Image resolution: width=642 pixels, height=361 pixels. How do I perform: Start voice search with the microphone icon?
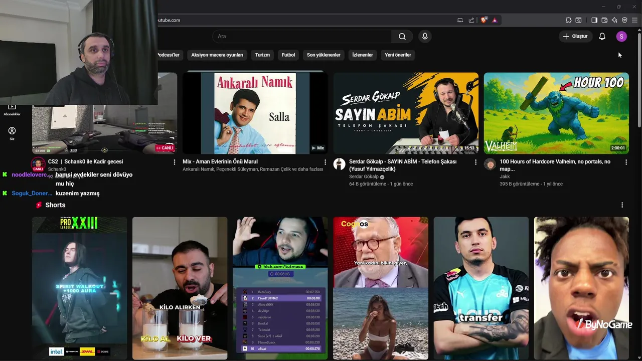(425, 36)
